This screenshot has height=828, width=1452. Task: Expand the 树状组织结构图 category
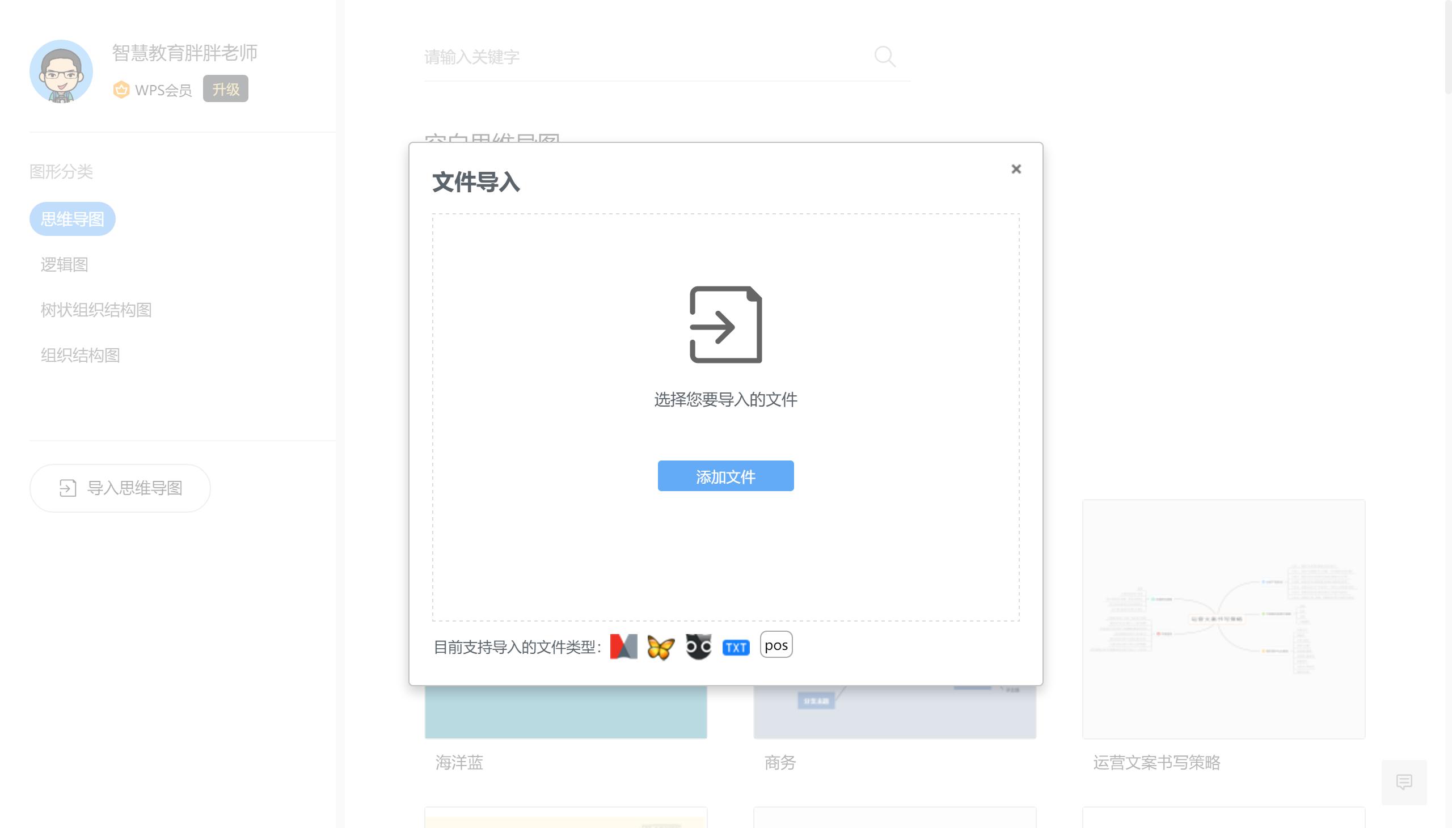coord(95,310)
